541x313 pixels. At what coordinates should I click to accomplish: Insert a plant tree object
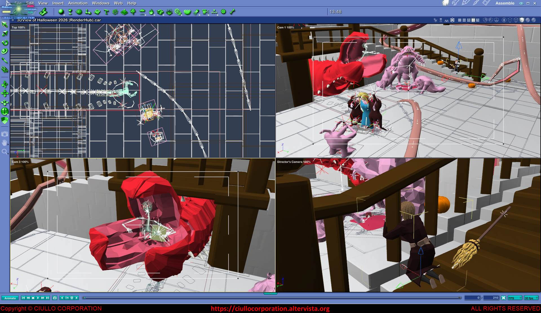point(133,12)
